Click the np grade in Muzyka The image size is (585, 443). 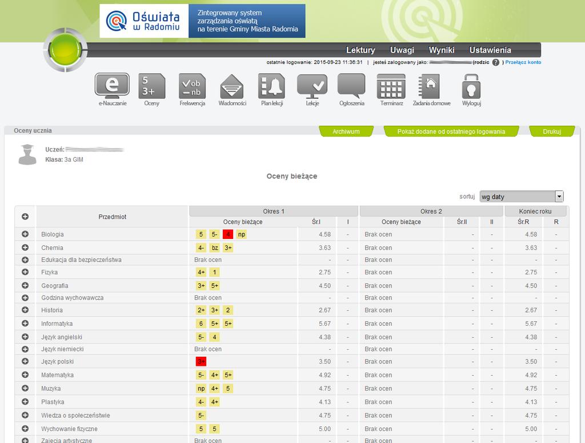(201, 388)
